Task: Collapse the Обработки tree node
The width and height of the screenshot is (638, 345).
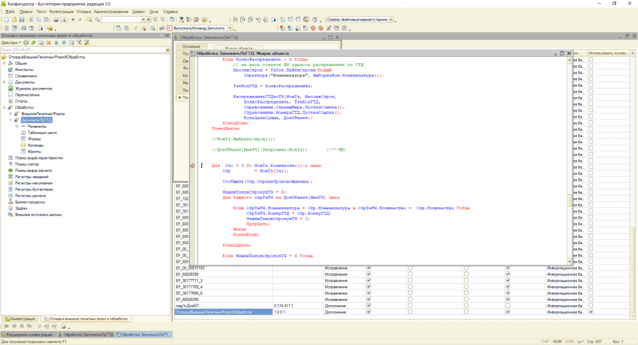Action: pos(4,107)
